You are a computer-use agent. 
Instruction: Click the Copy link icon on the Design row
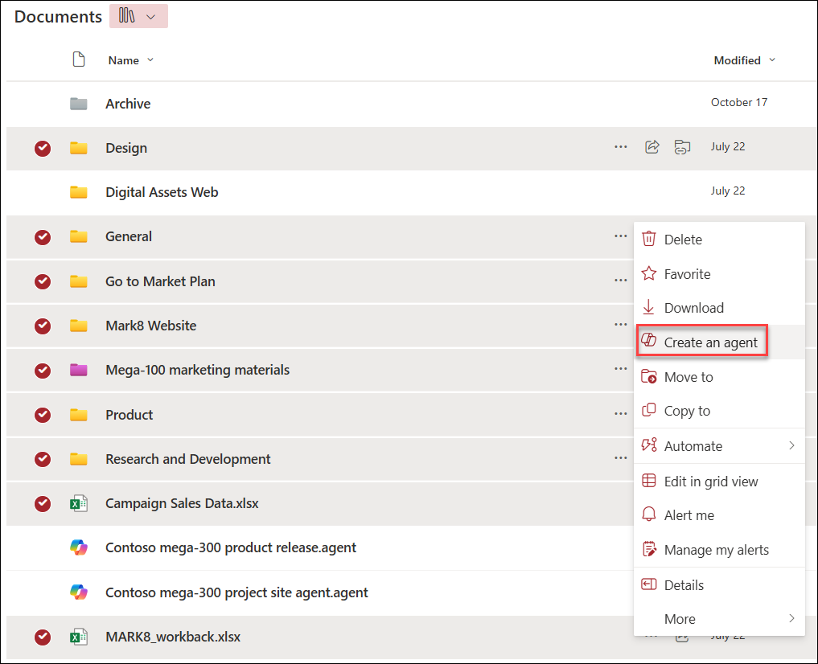pos(682,147)
